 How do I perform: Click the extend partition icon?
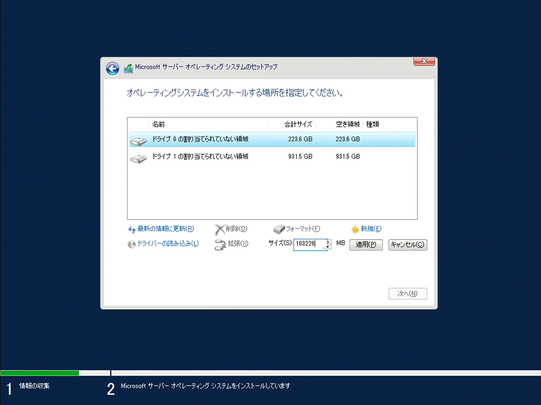pos(220,245)
